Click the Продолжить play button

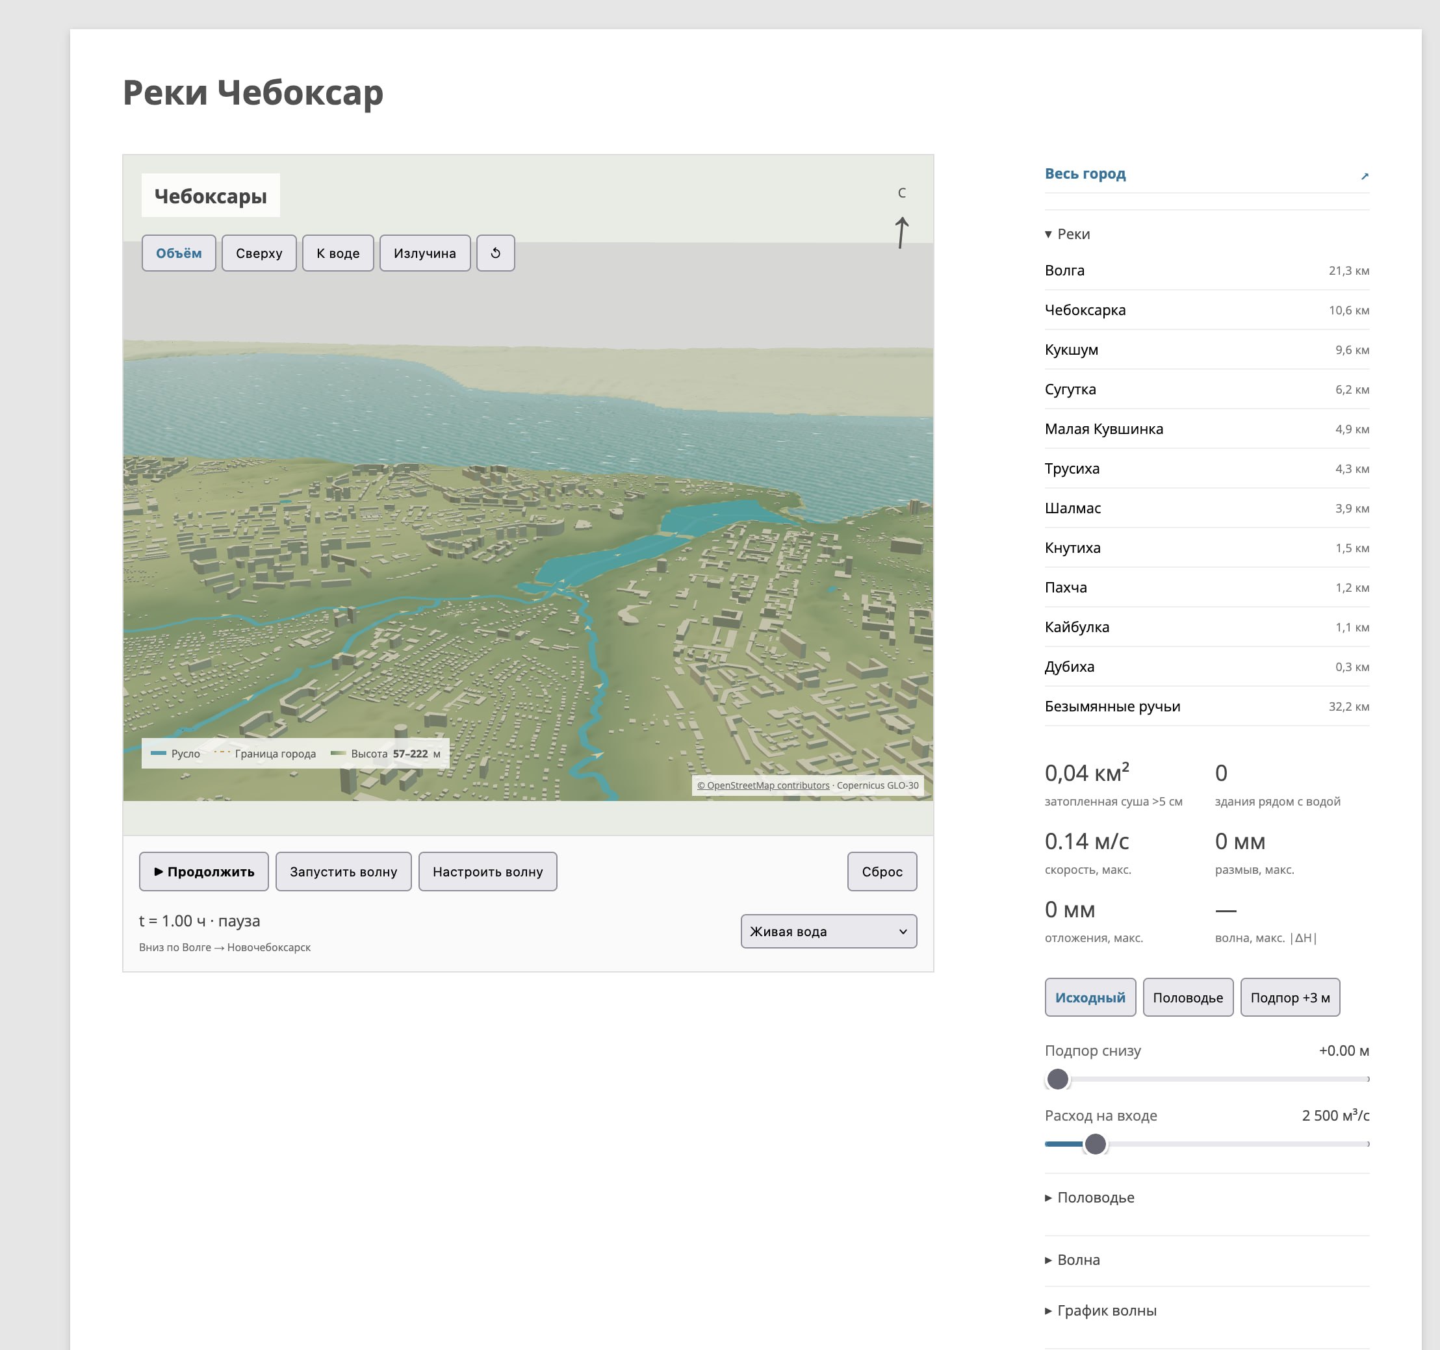203,871
